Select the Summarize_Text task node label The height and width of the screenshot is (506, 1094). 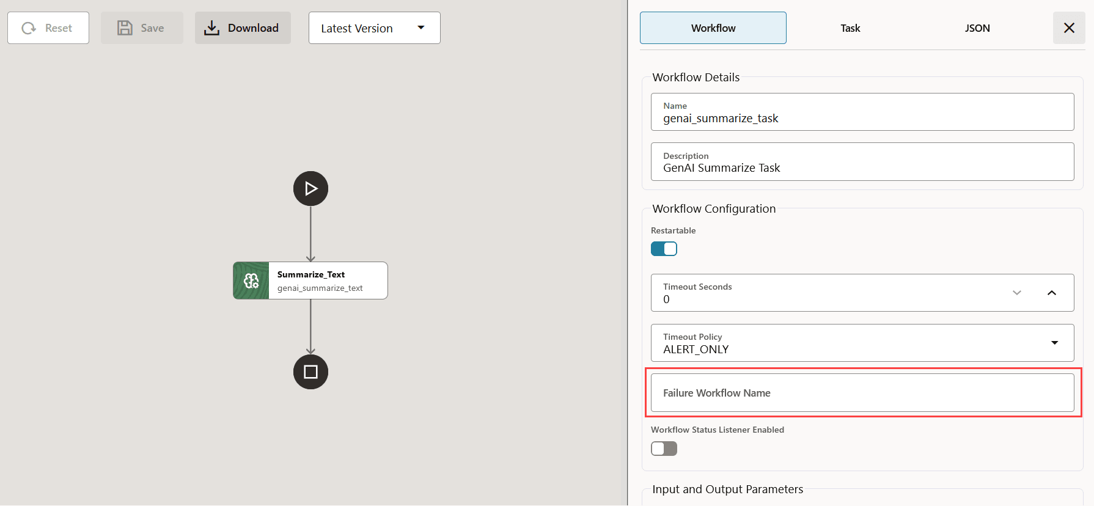[x=311, y=274]
